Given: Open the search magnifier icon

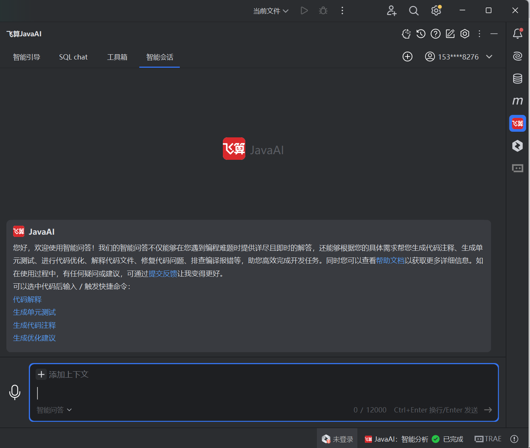Looking at the screenshot, I should tap(414, 10).
